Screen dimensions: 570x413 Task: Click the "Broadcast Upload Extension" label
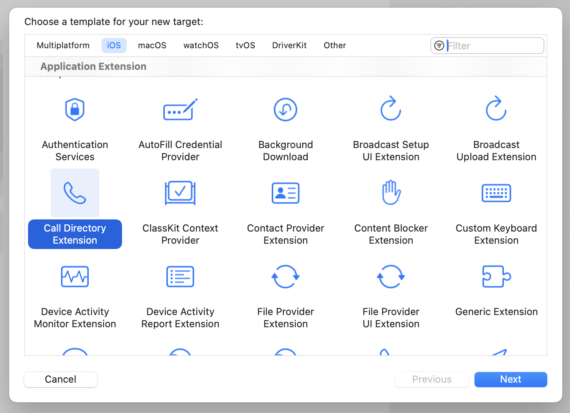click(x=496, y=151)
